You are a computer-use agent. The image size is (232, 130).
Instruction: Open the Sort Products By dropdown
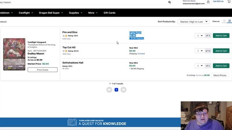click(x=193, y=22)
